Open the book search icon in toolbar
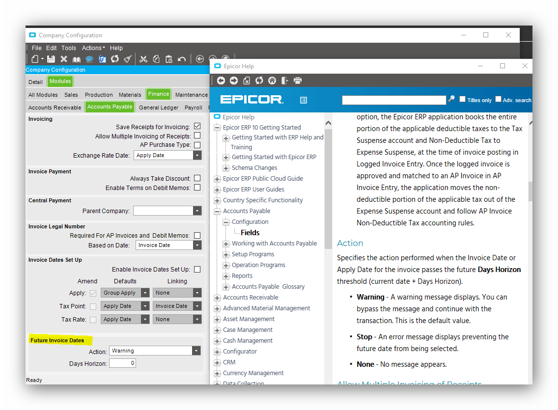This screenshot has width=558, height=410. tap(77, 59)
